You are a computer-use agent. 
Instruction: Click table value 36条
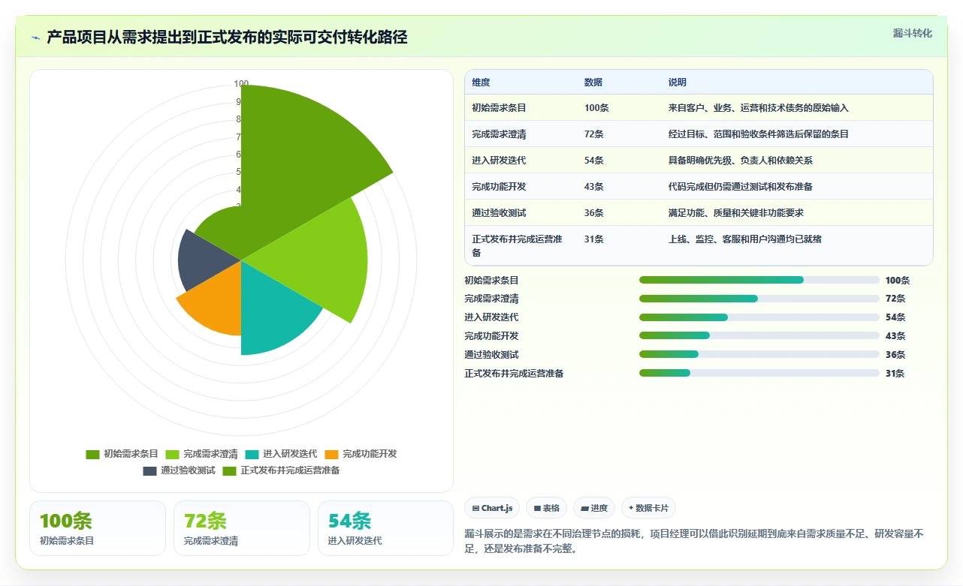(x=594, y=213)
